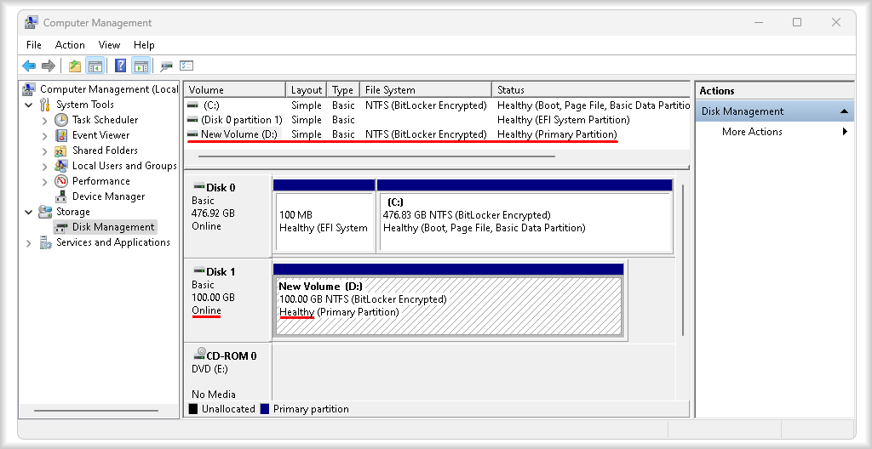Select the New Volume (D:) list row
This screenshot has height=449, width=872.
point(402,134)
